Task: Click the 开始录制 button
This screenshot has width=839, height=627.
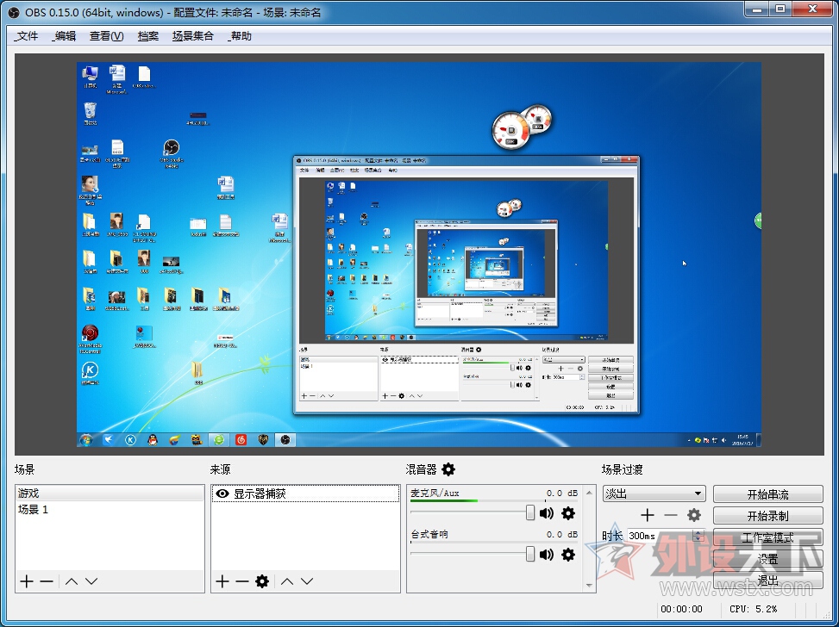Action: pos(767,515)
